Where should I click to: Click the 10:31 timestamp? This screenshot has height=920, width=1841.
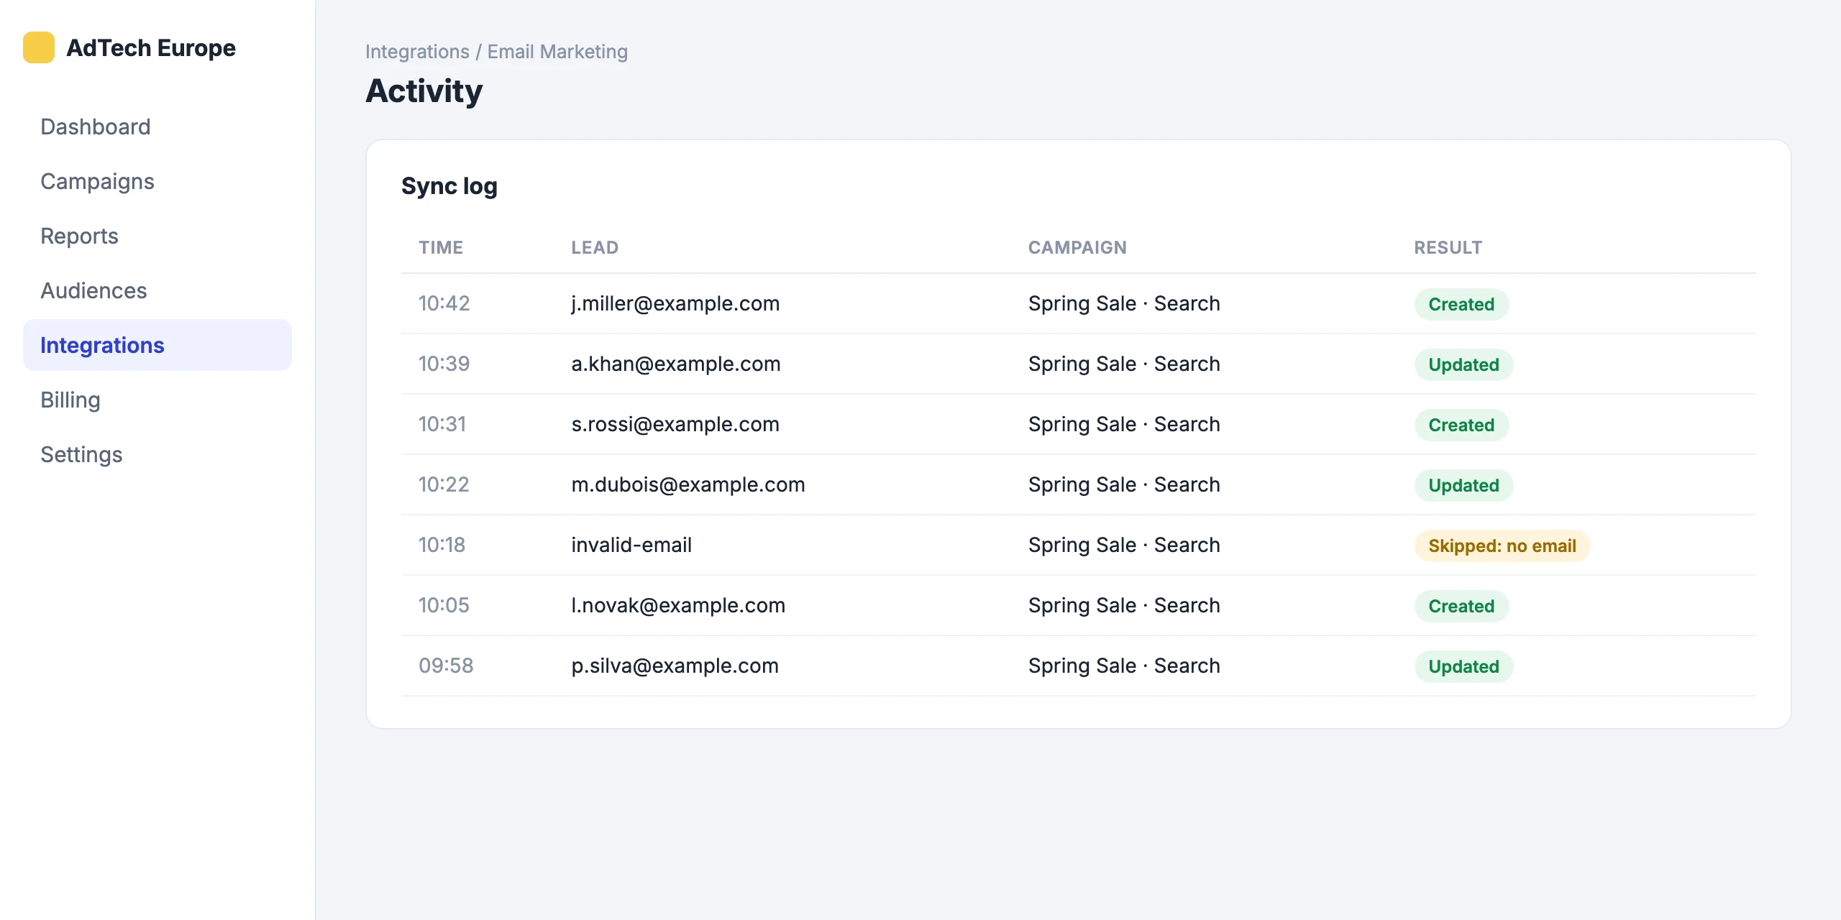(442, 424)
